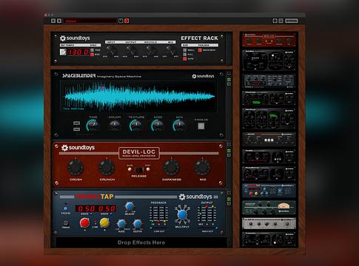Load the previous preset with left arrow
This screenshot has width=359, height=266.
[x=53, y=21]
